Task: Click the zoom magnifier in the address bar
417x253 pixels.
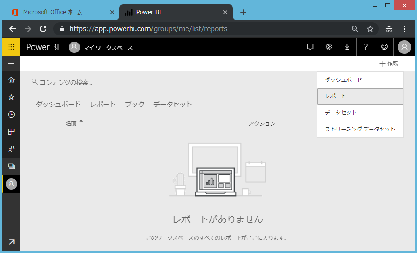Action: 355,29
